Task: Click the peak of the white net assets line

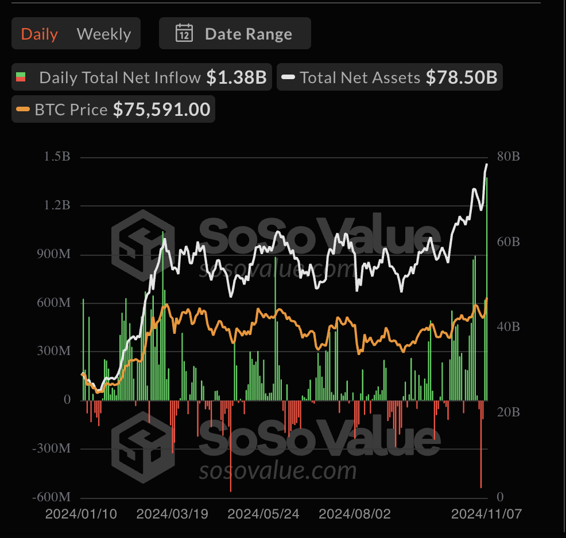Action: [487, 165]
